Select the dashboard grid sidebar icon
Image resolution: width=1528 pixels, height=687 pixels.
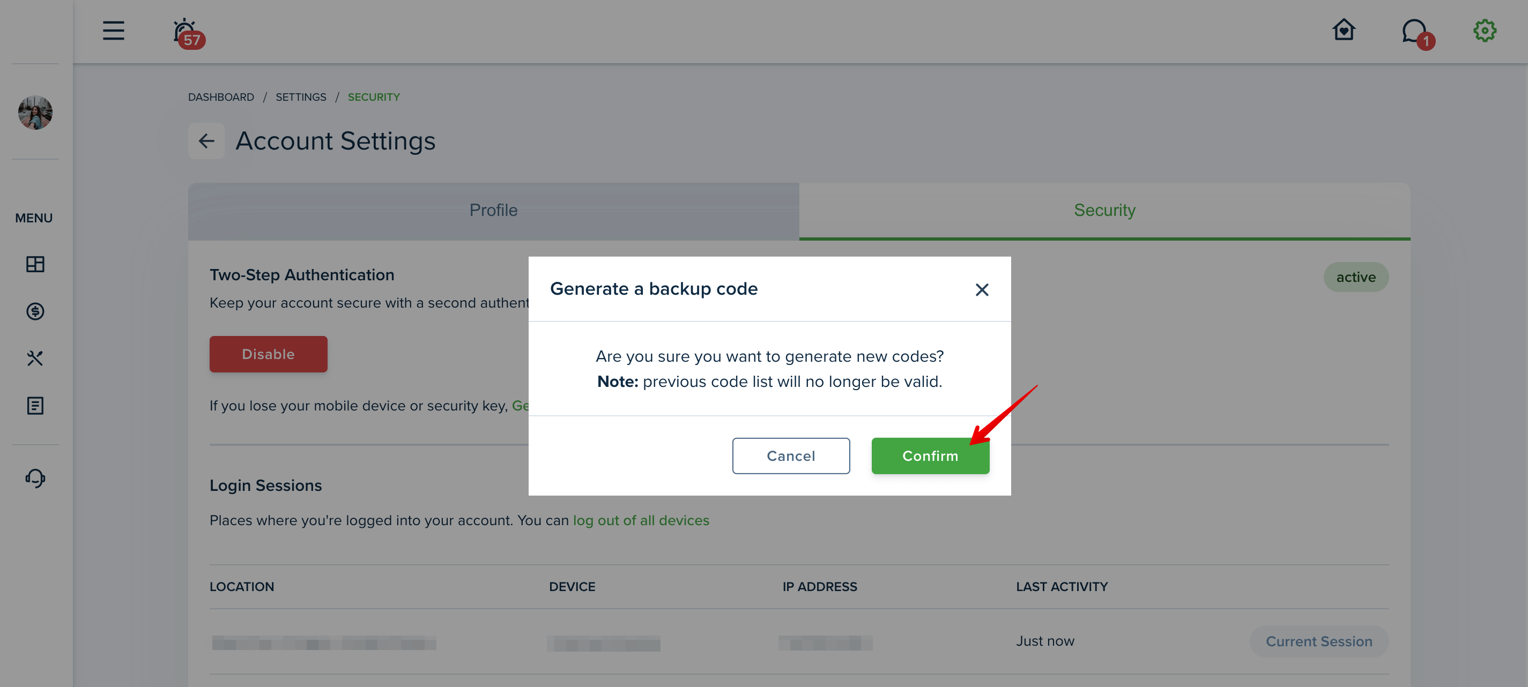(x=35, y=264)
